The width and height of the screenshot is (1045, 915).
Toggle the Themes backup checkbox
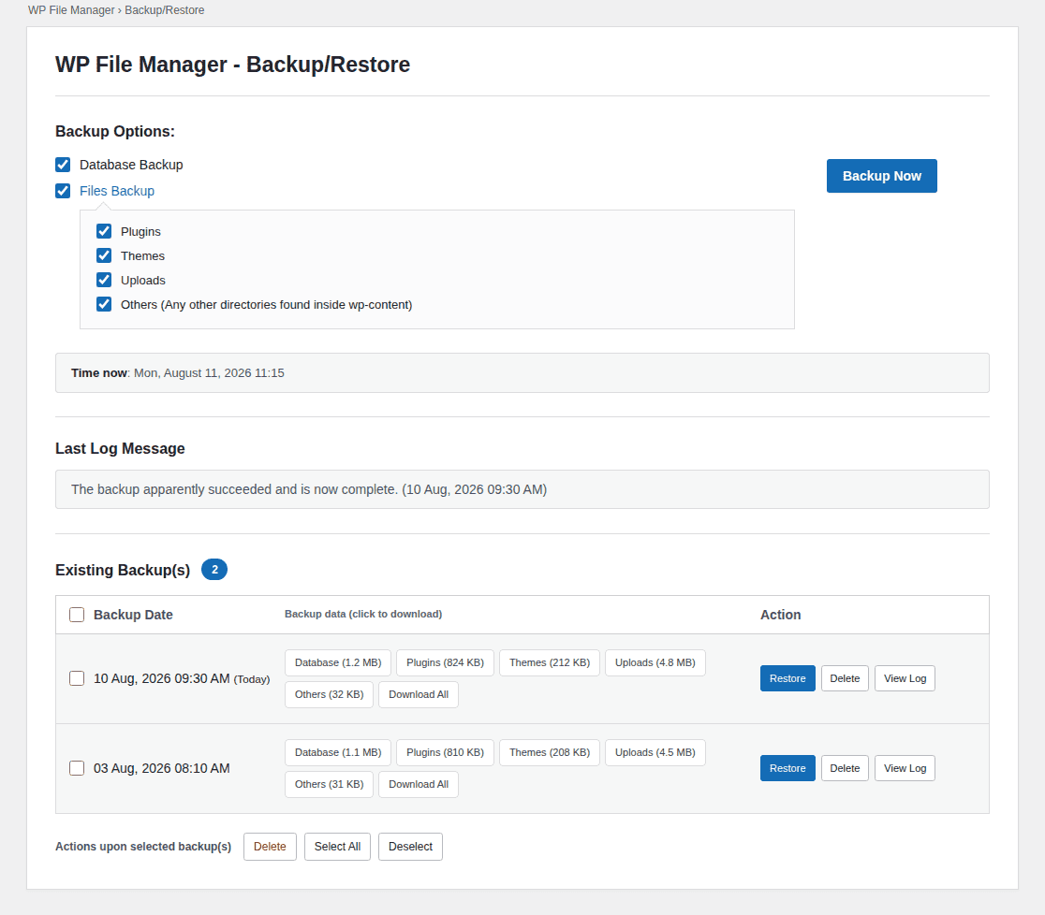[104, 255]
